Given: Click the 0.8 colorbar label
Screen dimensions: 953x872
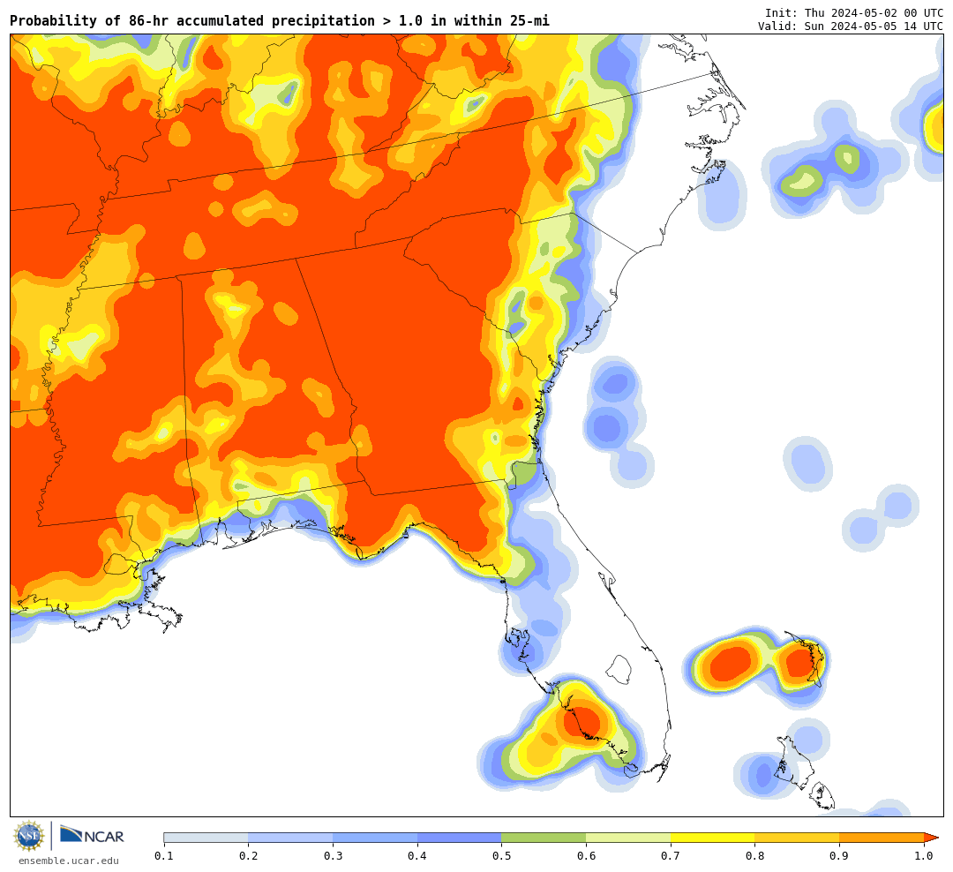Looking at the screenshot, I should (x=754, y=856).
